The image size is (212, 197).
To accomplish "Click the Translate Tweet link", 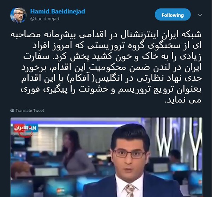I will [30, 111].
